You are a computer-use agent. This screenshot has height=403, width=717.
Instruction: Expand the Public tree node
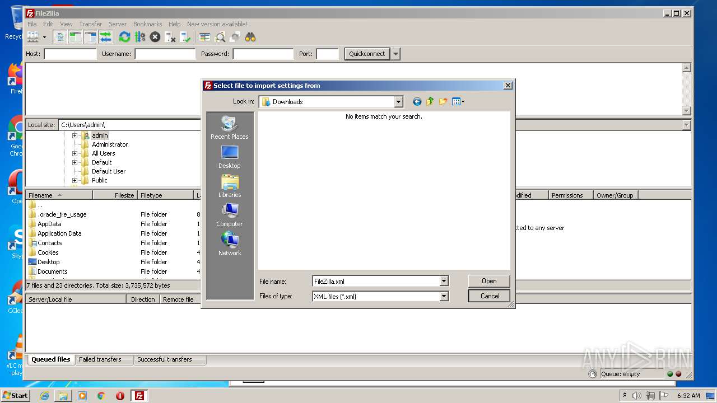75,180
